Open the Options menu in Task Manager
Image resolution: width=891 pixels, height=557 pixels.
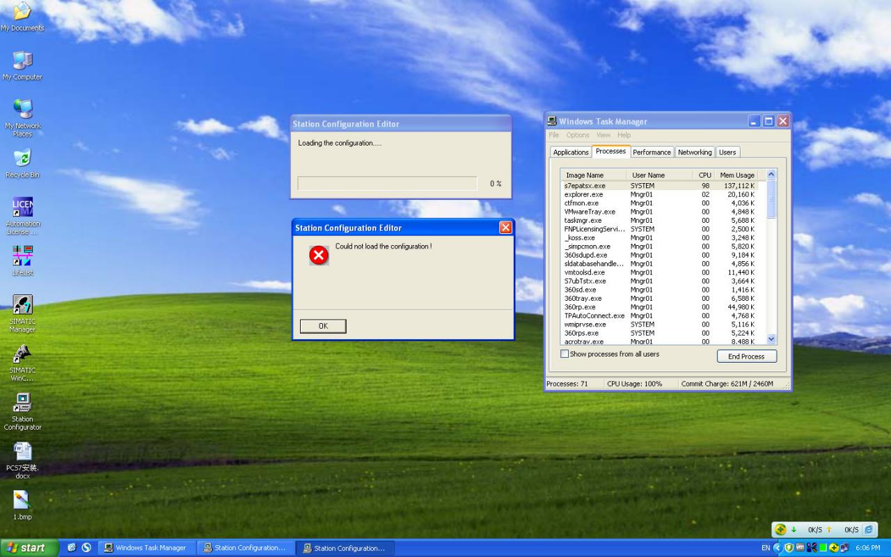577,134
